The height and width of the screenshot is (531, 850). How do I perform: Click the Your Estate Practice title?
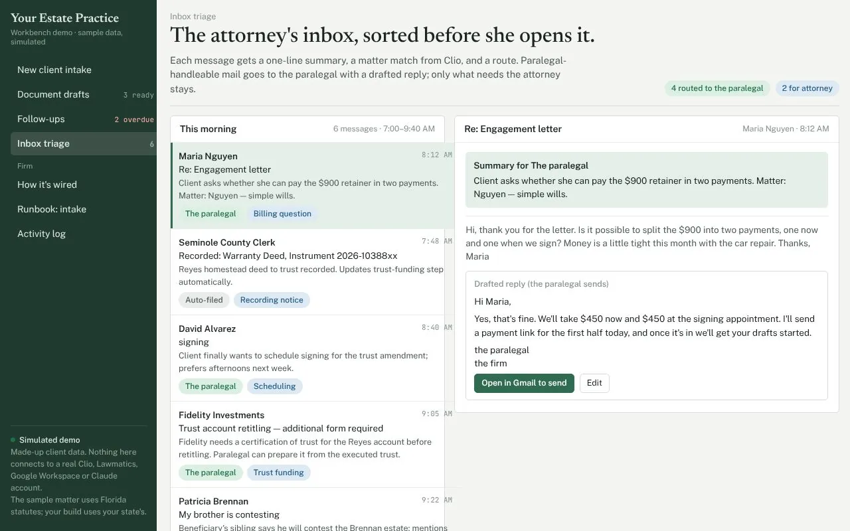point(65,18)
